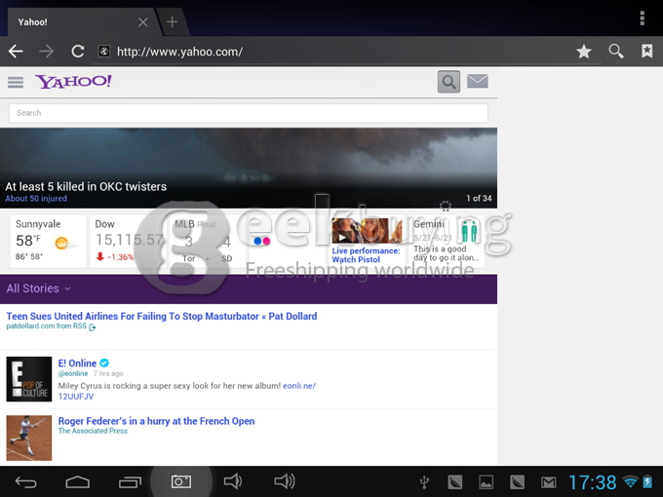The image size is (663, 497).
Task: Click the E! Pop of Culture thumbnail
Action: pyautogui.click(x=28, y=379)
